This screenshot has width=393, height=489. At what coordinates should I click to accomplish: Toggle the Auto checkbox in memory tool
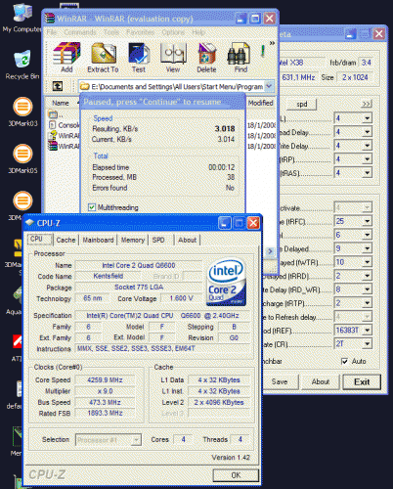tap(344, 361)
